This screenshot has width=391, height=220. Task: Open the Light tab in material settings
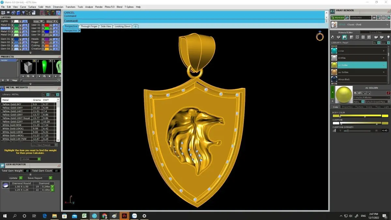click(x=386, y=107)
